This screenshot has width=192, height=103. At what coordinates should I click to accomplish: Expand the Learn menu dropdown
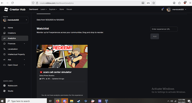click(x=44, y=9)
